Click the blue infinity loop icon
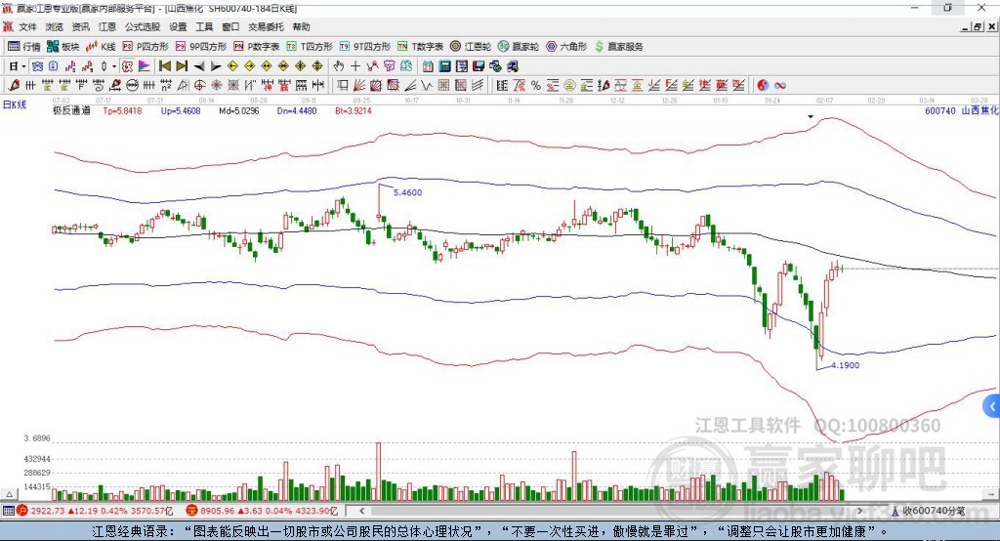 click(780, 85)
